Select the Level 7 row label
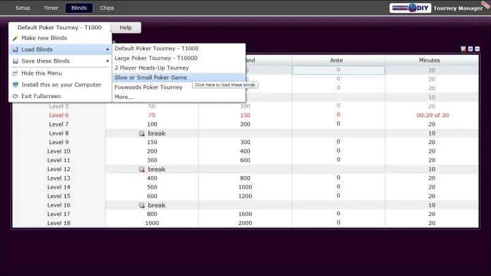 tap(58, 125)
